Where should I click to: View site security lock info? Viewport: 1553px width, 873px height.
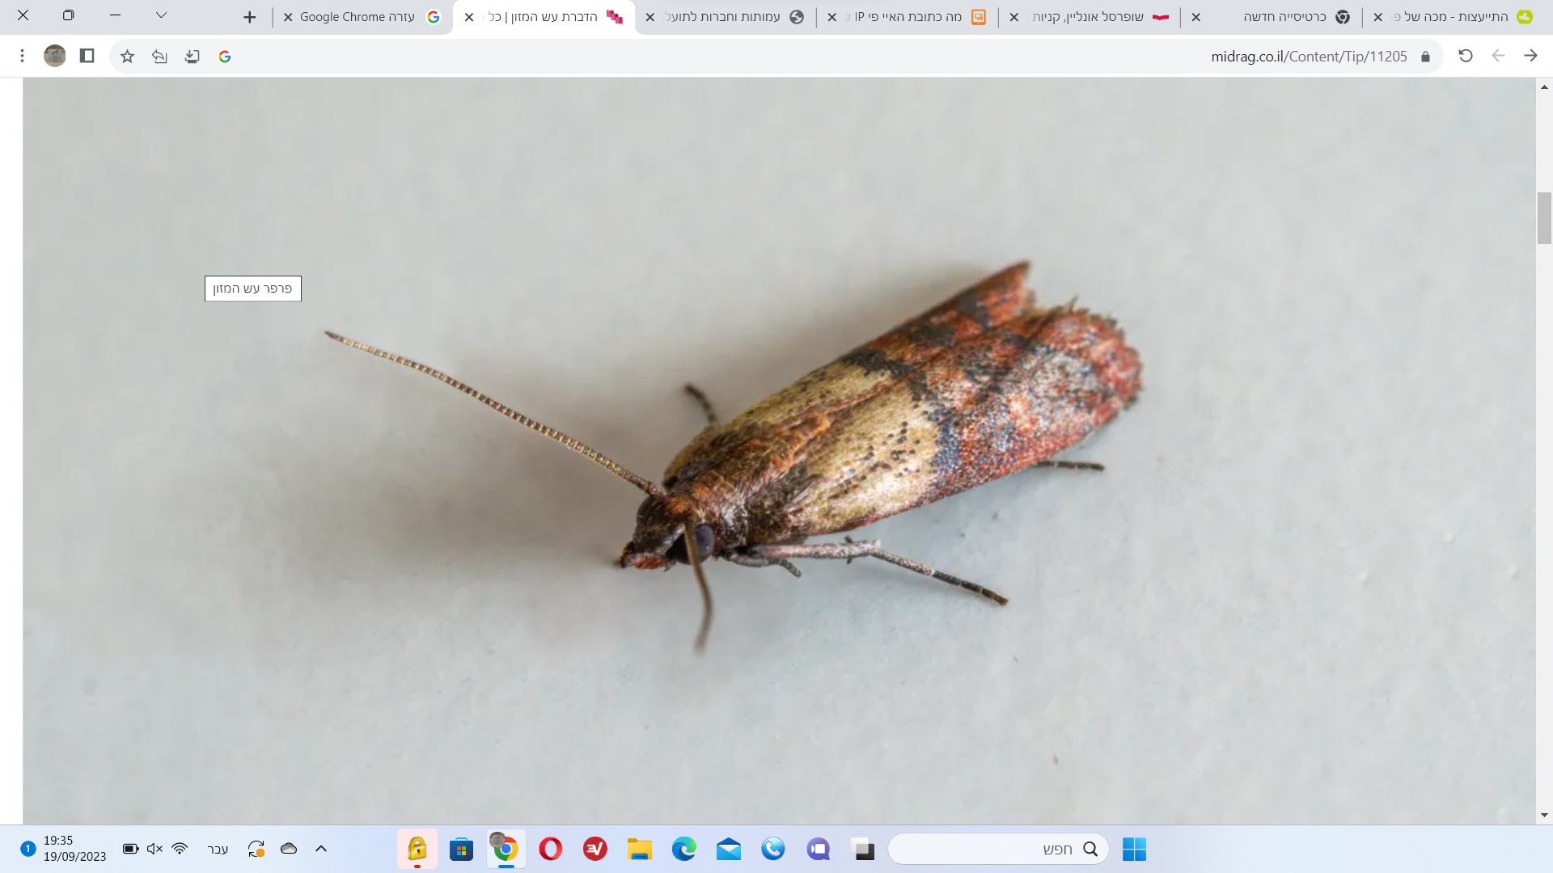click(x=1425, y=57)
